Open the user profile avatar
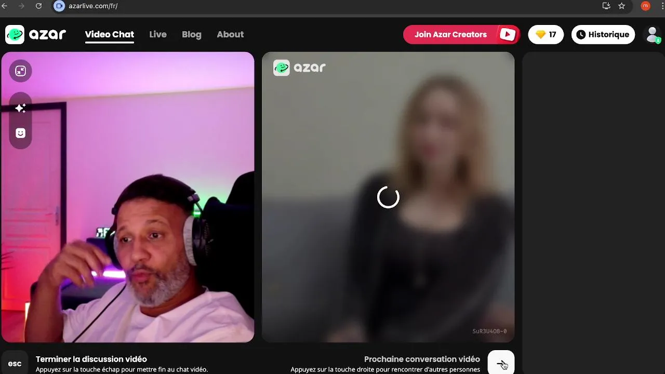This screenshot has width=665, height=374. coord(653,34)
